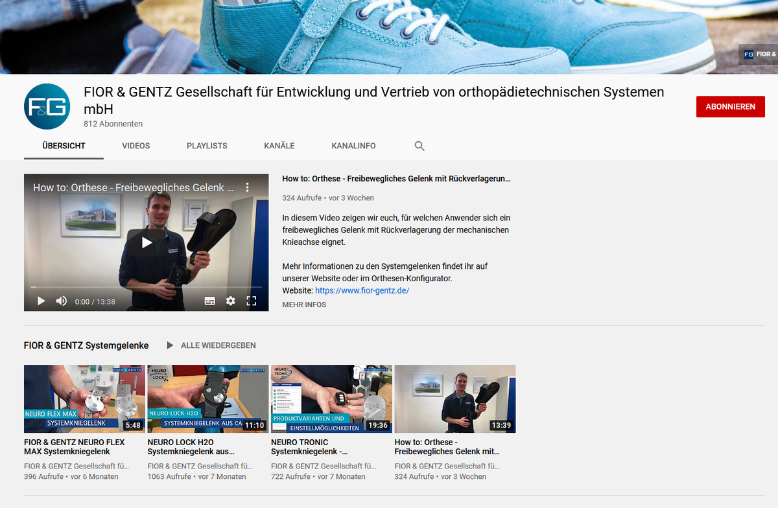Click the F&G channel avatar logo

tap(47, 107)
